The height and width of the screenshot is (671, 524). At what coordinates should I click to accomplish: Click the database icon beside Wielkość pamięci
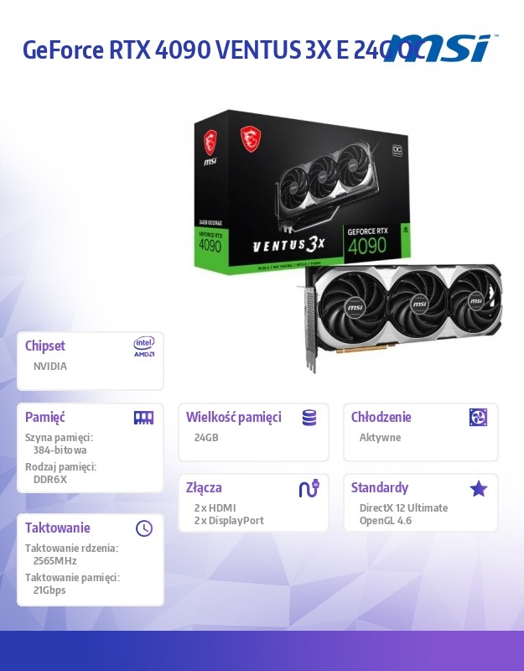[309, 418]
